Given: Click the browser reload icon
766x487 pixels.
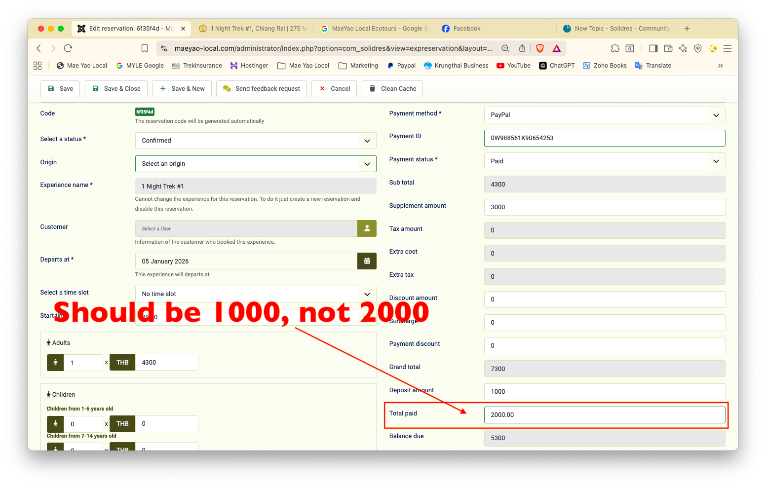Looking at the screenshot, I should [68, 48].
